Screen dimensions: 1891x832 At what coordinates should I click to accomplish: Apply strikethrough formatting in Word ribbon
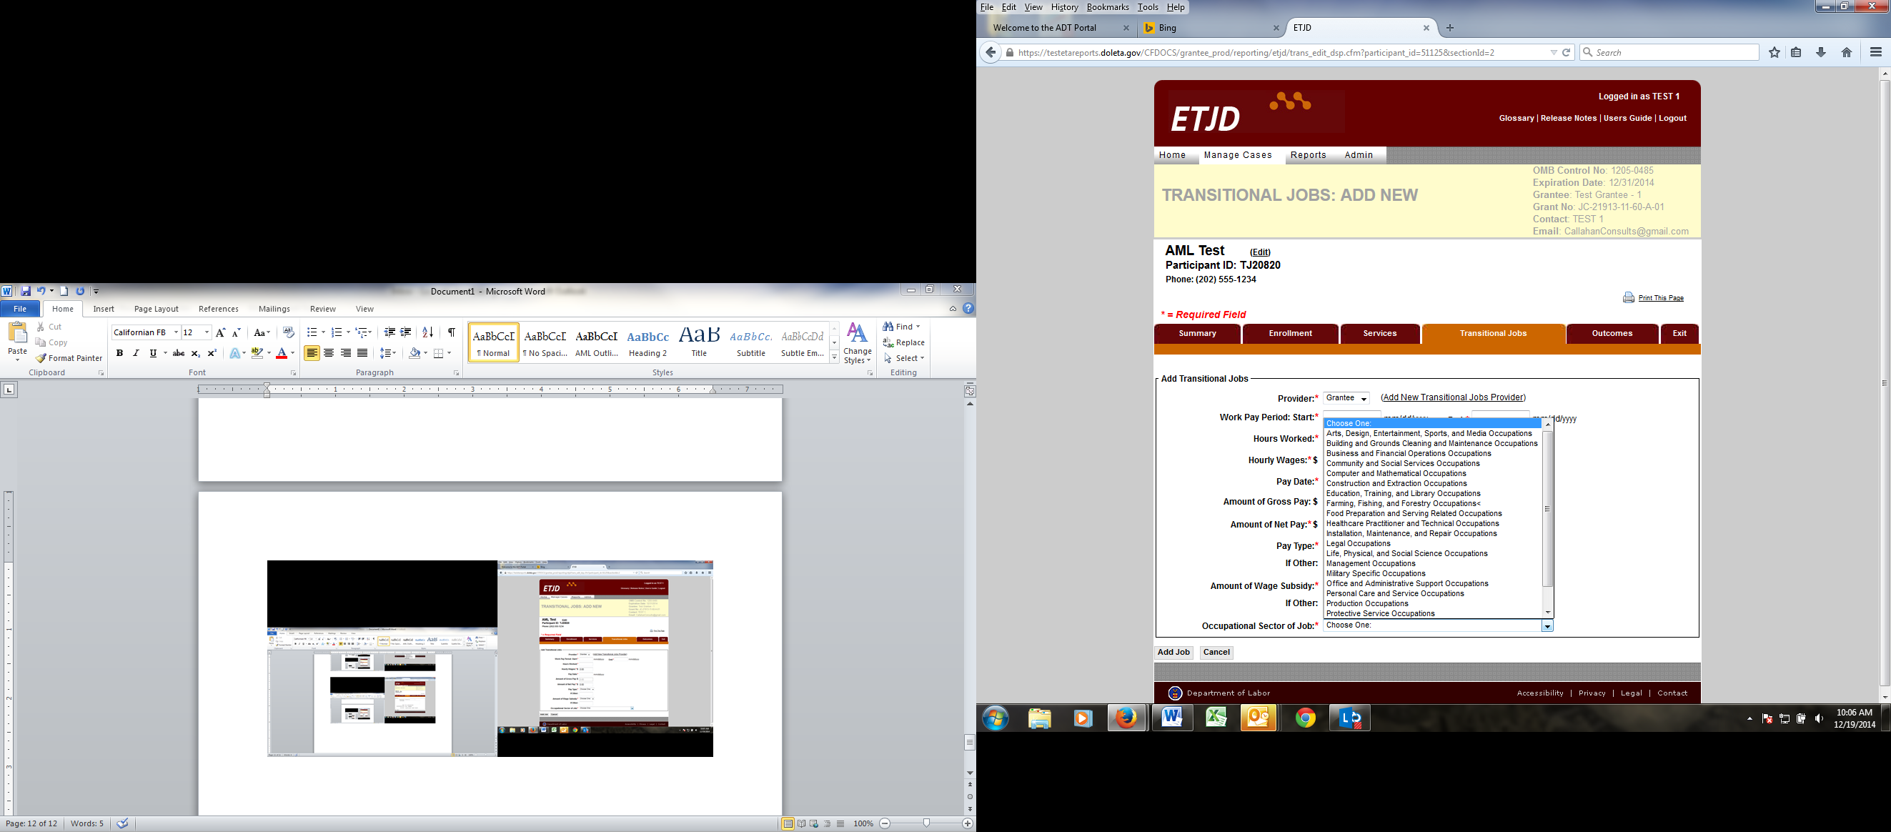pyautogui.click(x=179, y=353)
